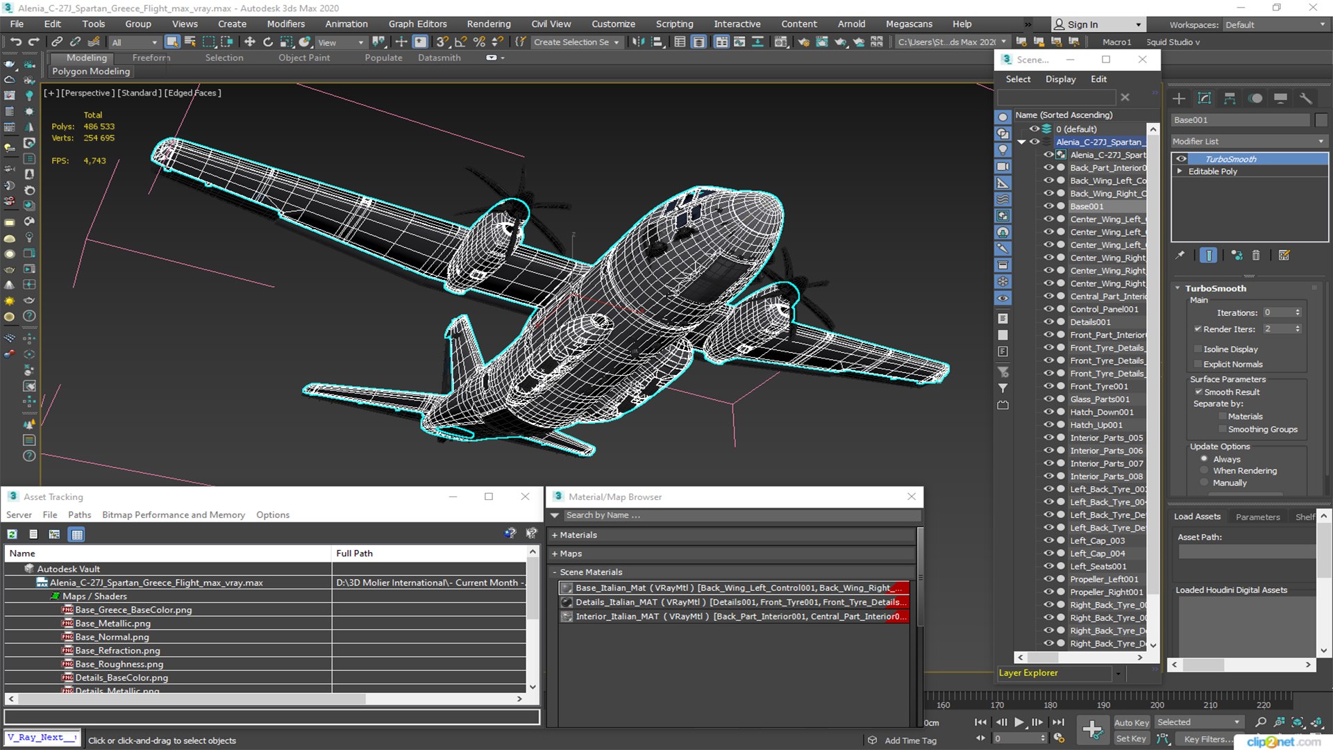The width and height of the screenshot is (1333, 750).
Task: Switch Asset Tracking to table view
Action: pos(77,534)
